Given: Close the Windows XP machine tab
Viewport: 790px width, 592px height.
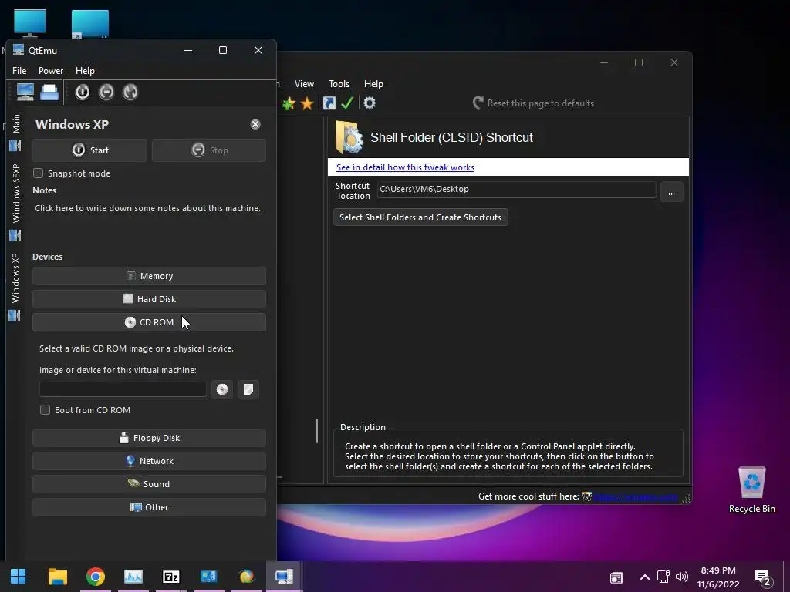Looking at the screenshot, I should [x=255, y=124].
